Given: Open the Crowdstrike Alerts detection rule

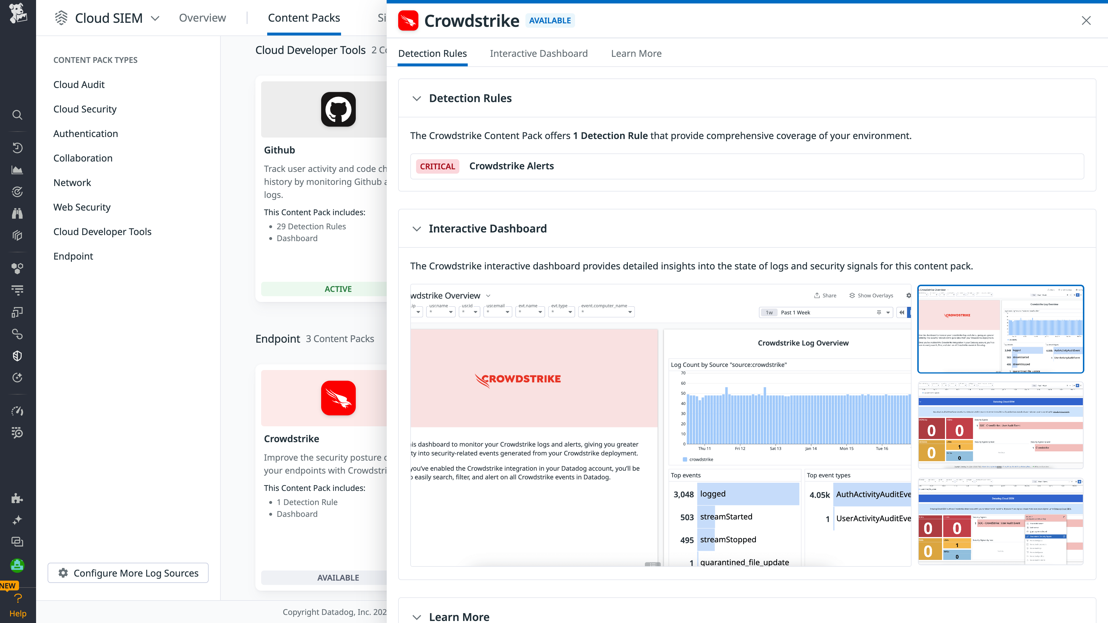Looking at the screenshot, I should [x=511, y=166].
